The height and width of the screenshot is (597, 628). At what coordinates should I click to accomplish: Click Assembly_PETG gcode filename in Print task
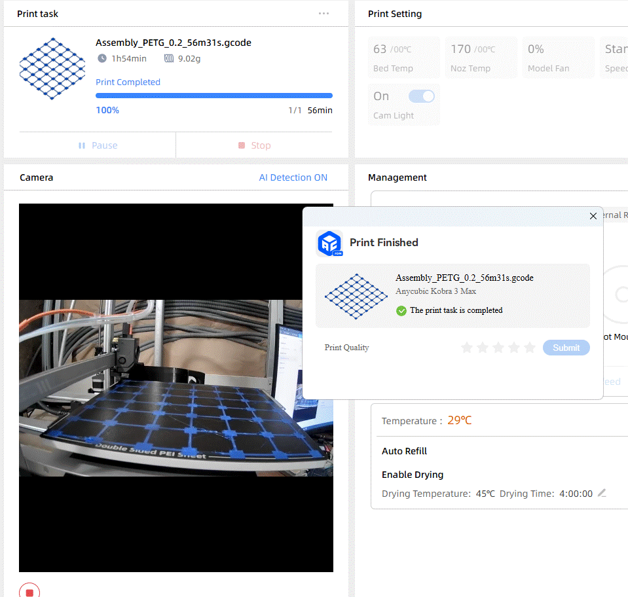coord(174,43)
